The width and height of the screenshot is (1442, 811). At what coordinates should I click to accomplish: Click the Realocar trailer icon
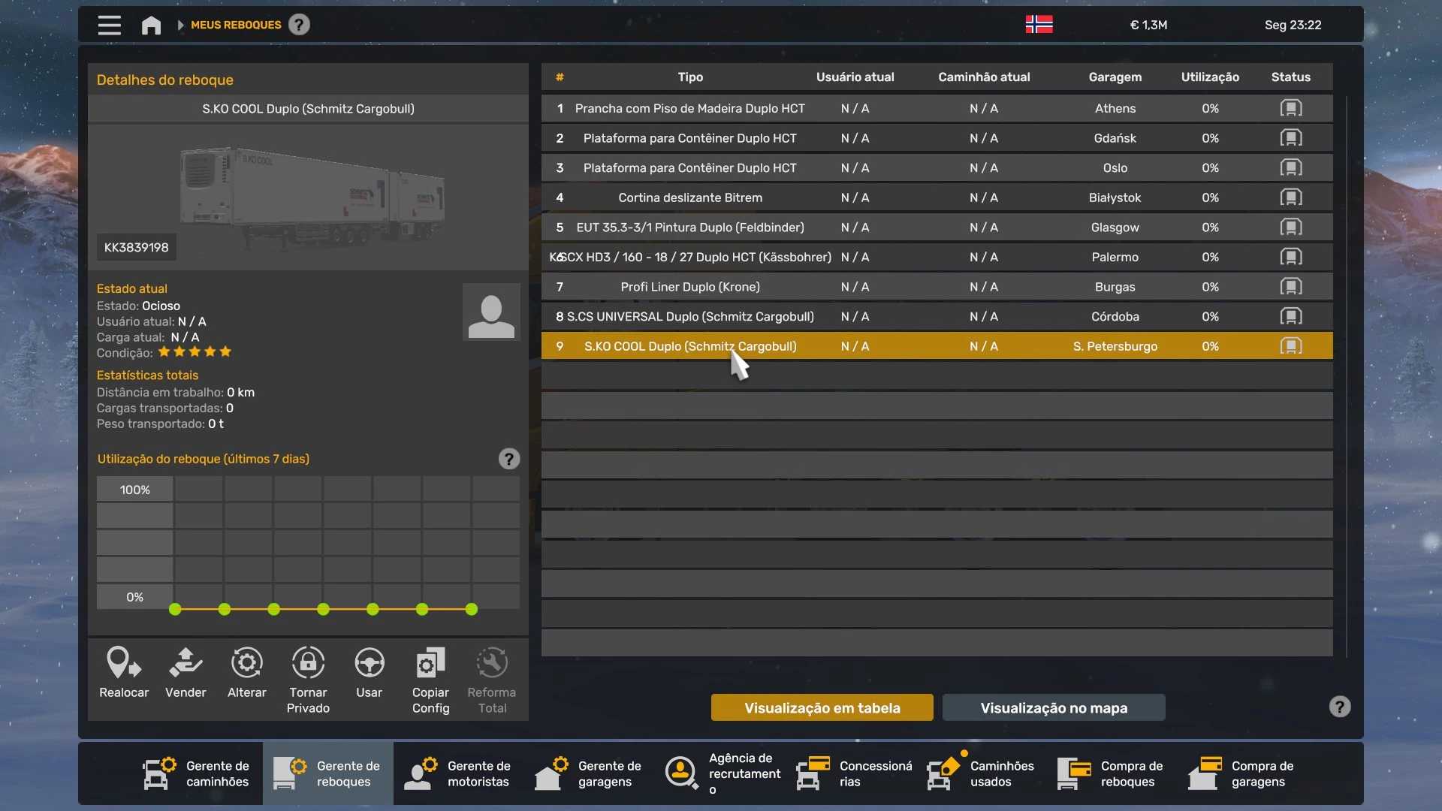click(x=123, y=664)
